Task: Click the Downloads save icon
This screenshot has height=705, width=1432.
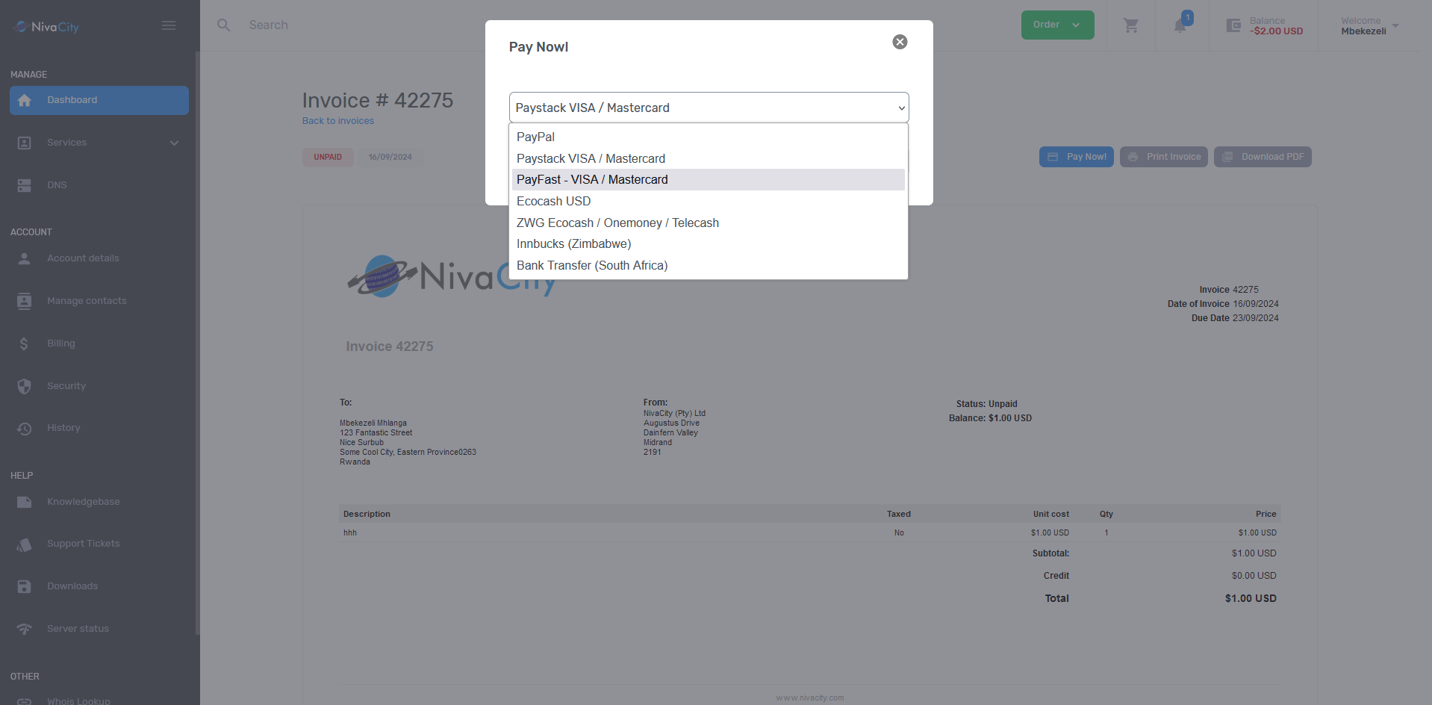Action: [x=25, y=586]
